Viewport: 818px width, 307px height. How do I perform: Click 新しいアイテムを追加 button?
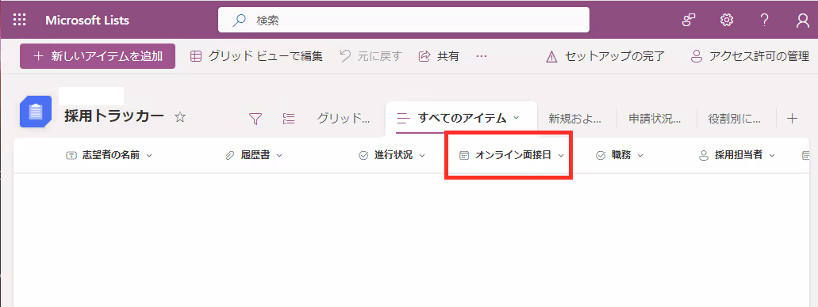(x=98, y=56)
